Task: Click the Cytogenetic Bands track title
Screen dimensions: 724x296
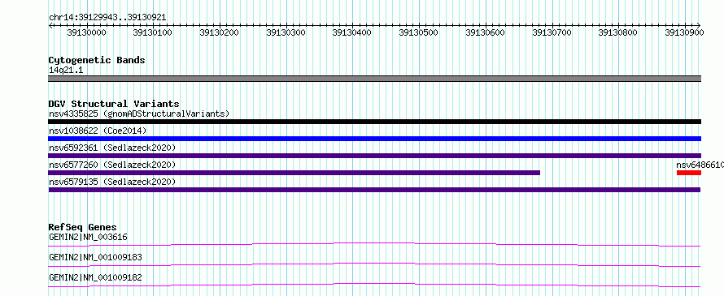Action: (97, 60)
